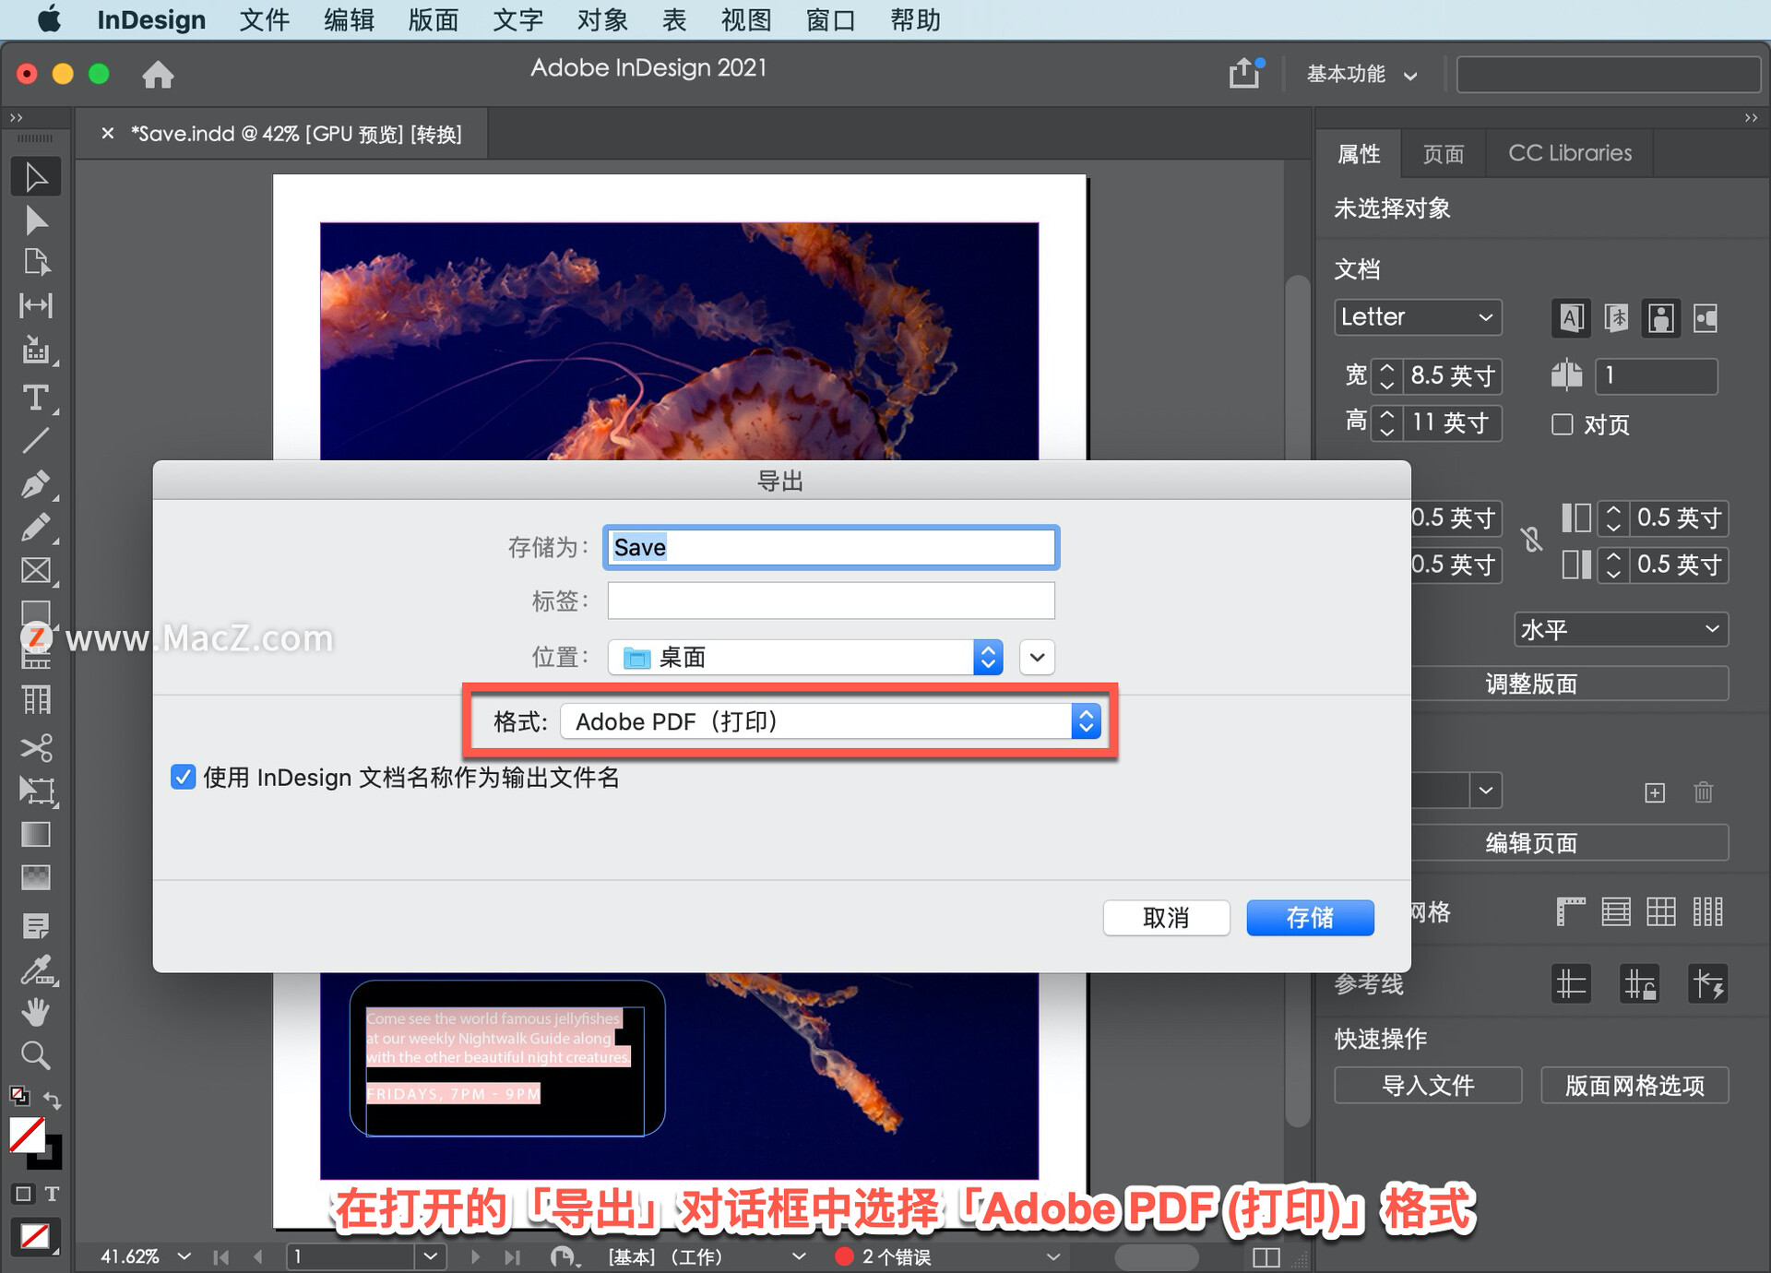Select the Pencil tool

[36, 528]
